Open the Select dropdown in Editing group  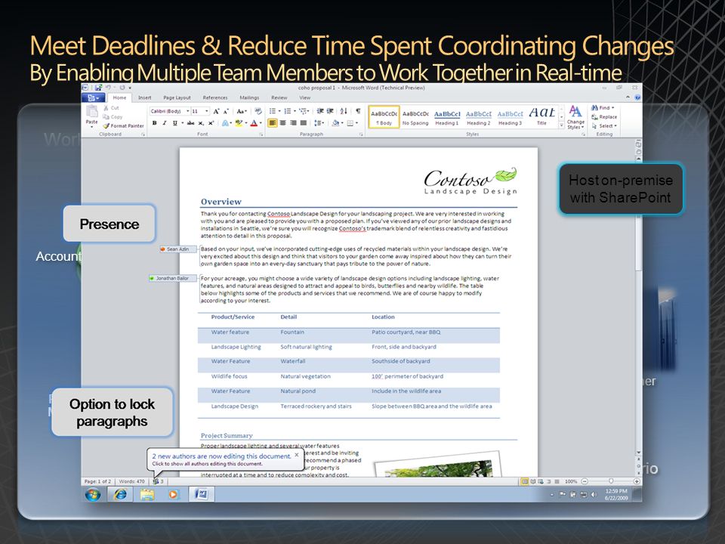(604, 125)
